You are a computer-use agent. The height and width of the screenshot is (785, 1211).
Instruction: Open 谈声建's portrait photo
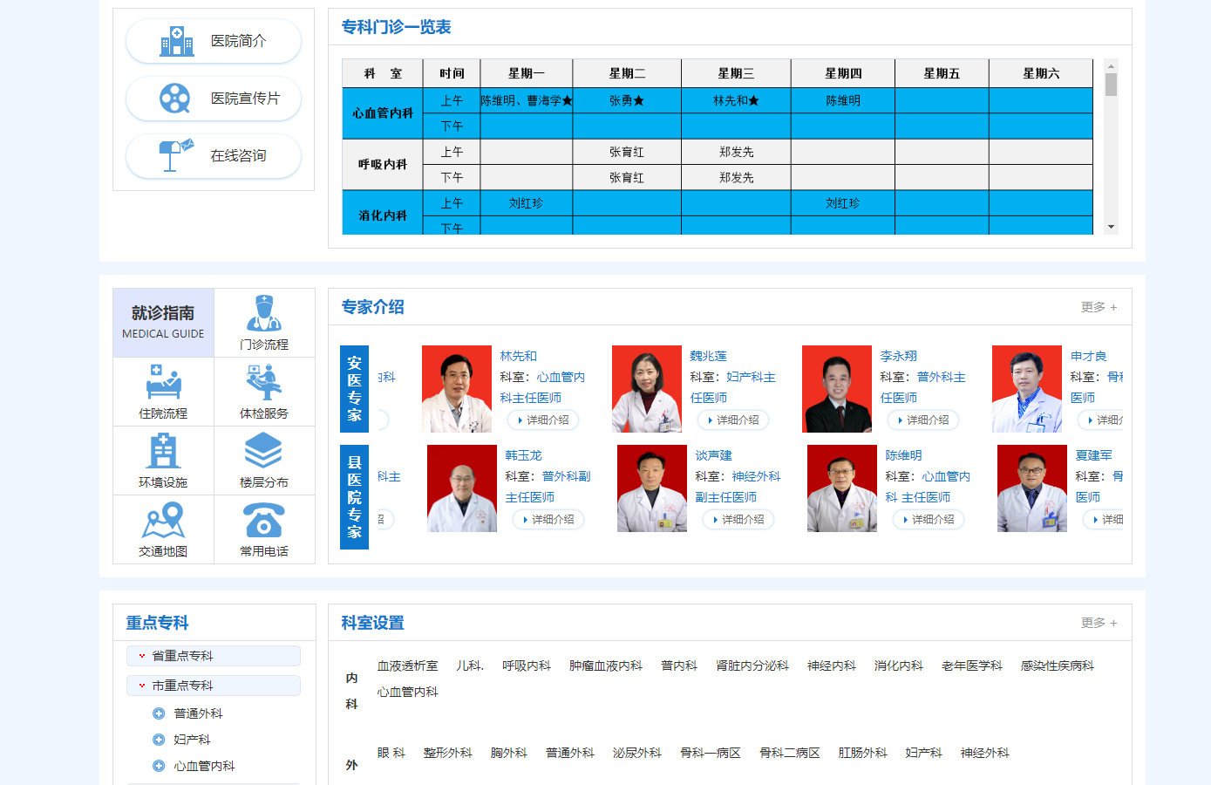click(x=652, y=488)
